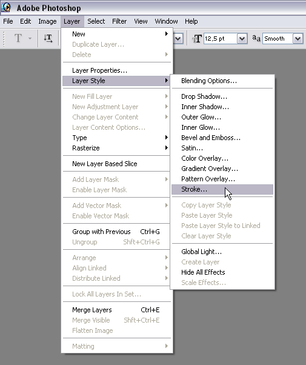Open the File menu
This screenshot has height=365, width=306.
tap(8, 21)
